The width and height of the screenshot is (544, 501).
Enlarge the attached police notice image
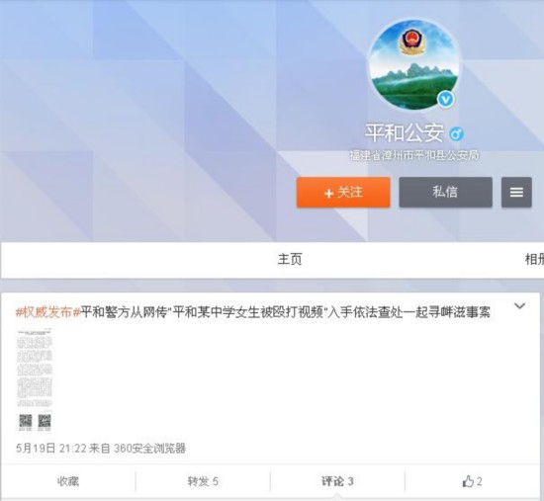(35, 380)
